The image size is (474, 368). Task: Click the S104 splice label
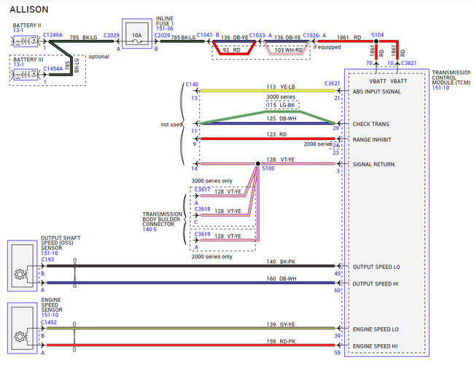pyautogui.click(x=377, y=35)
